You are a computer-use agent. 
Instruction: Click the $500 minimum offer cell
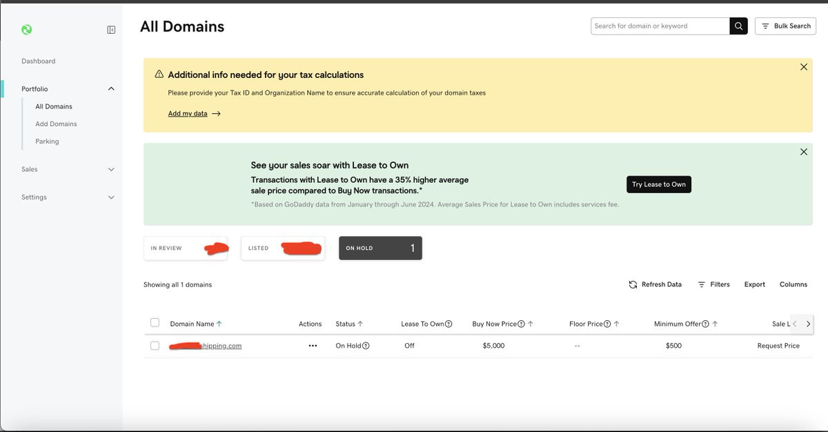(x=673, y=346)
